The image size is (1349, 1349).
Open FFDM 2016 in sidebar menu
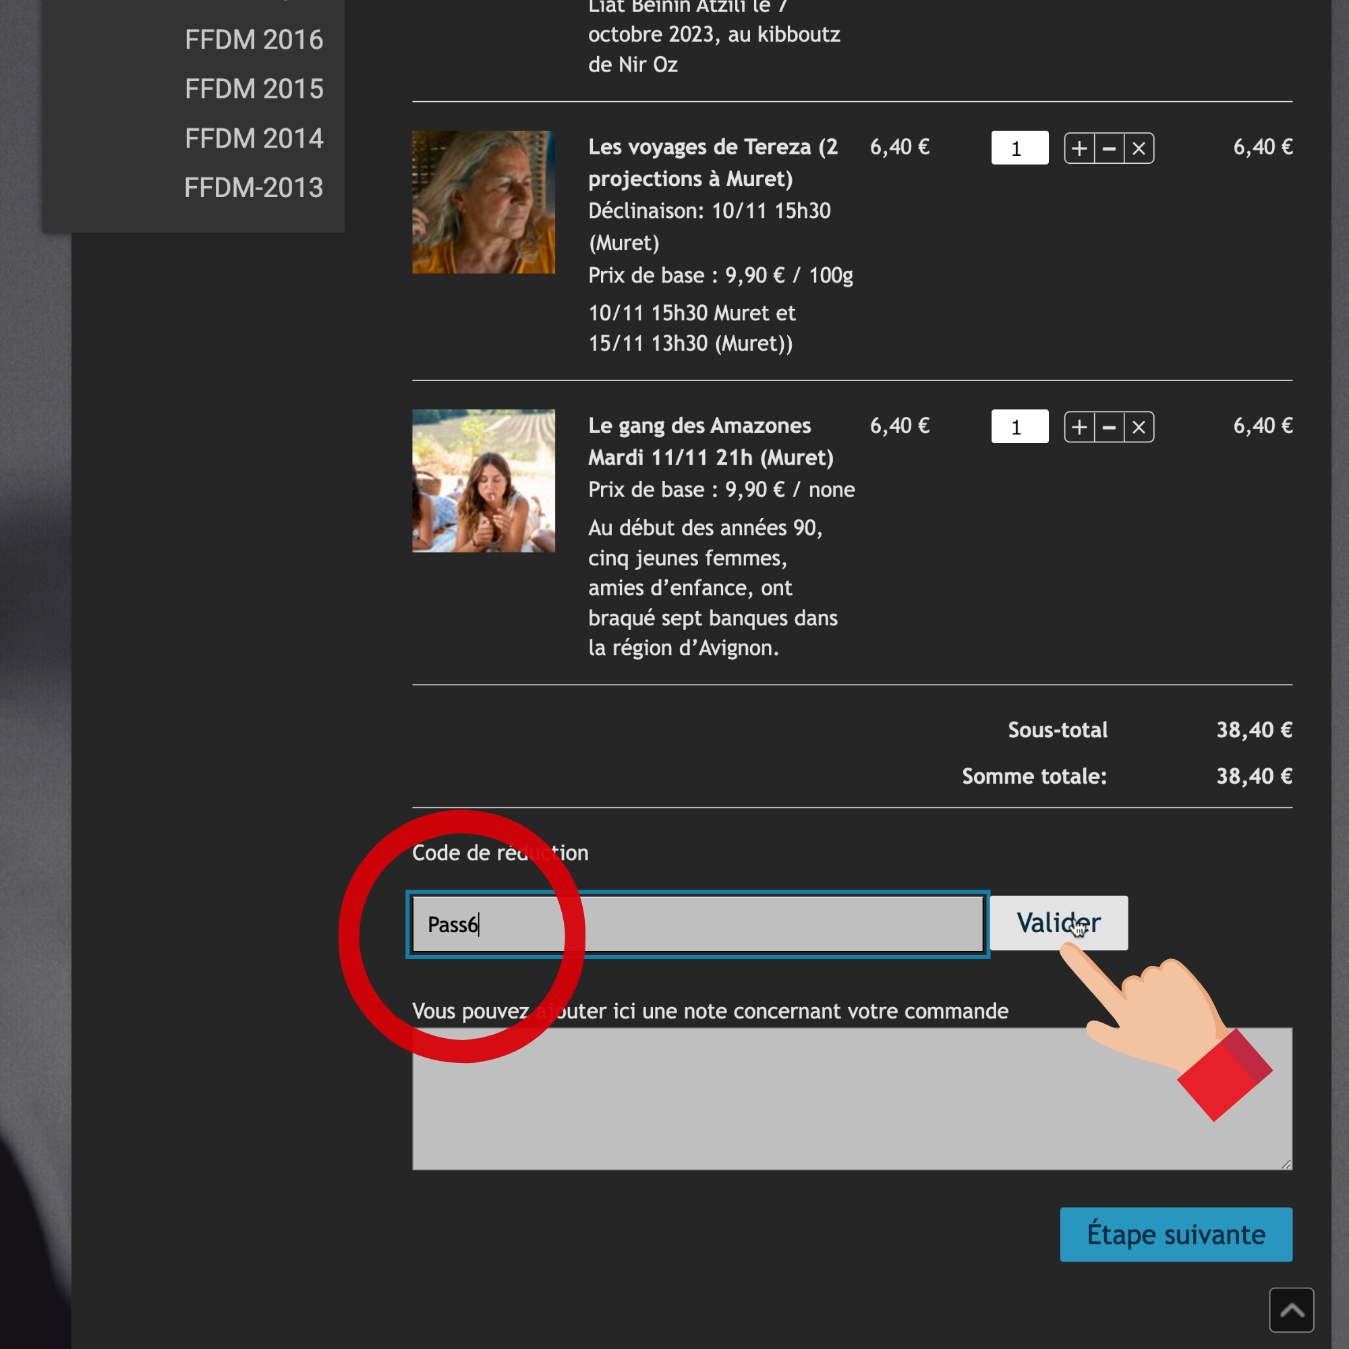pos(254,40)
